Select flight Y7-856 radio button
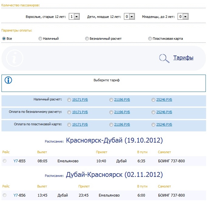This screenshot has height=206, width=207. (5, 195)
